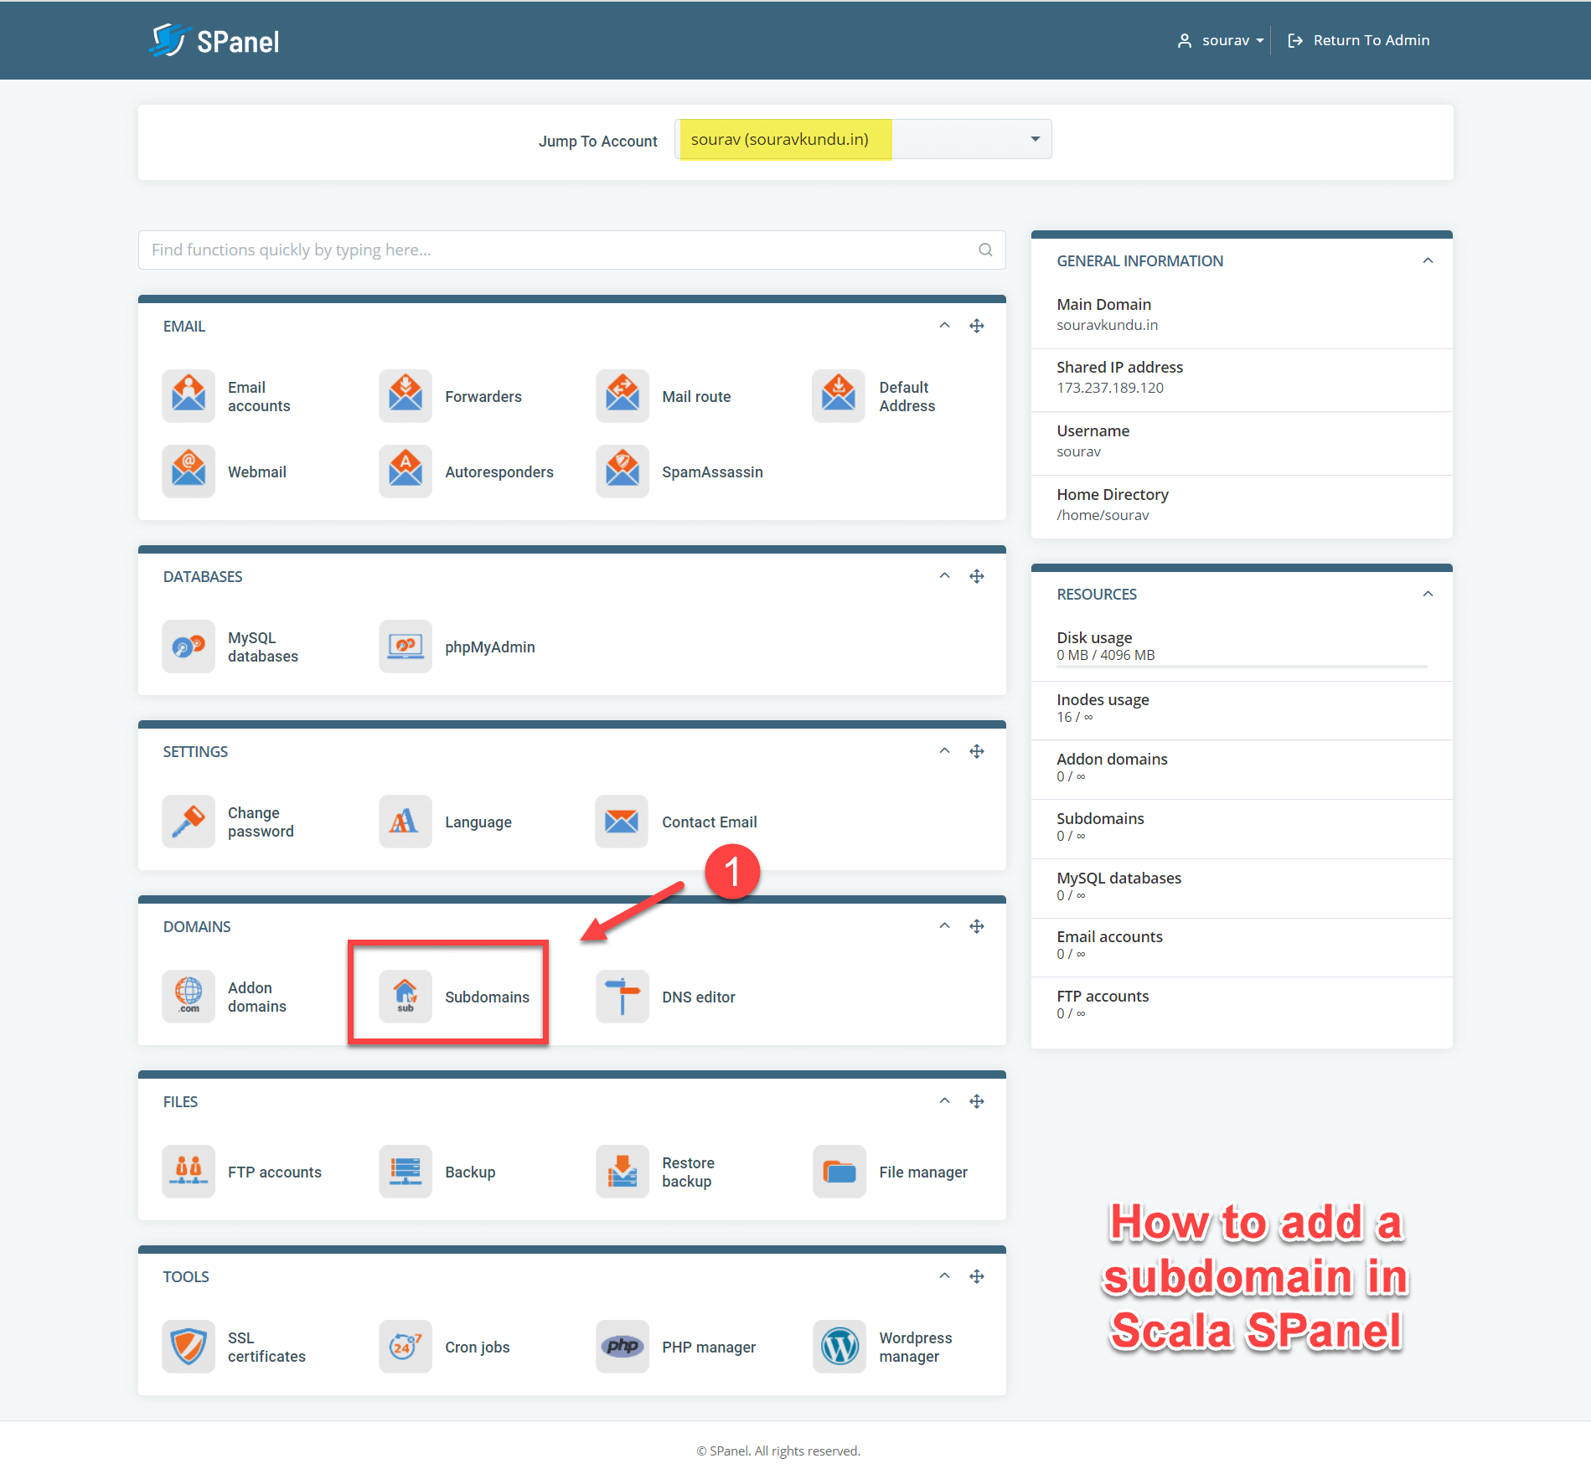Open the Subdomains link
The width and height of the screenshot is (1591, 1479).
(487, 997)
